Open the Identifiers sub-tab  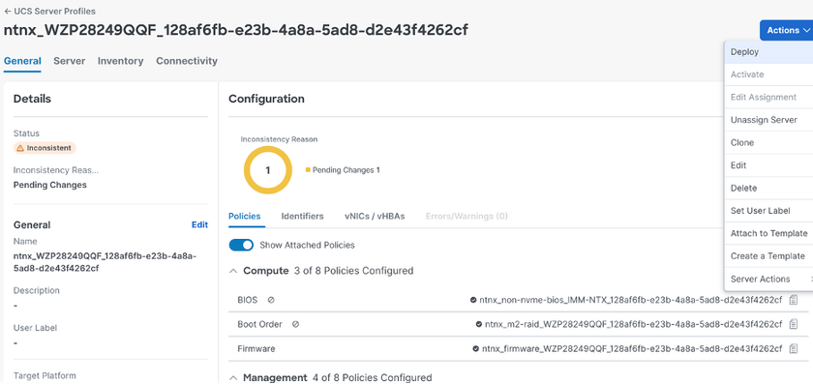[302, 216]
